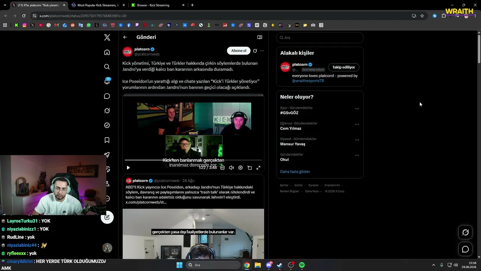Click the Windows taskbar search box
The height and width of the screenshot is (271, 481).
(x=213, y=265)
